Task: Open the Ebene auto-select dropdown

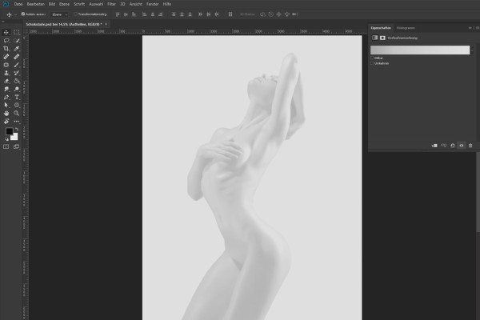Action: pyautogui.click(x=59, y=14)
